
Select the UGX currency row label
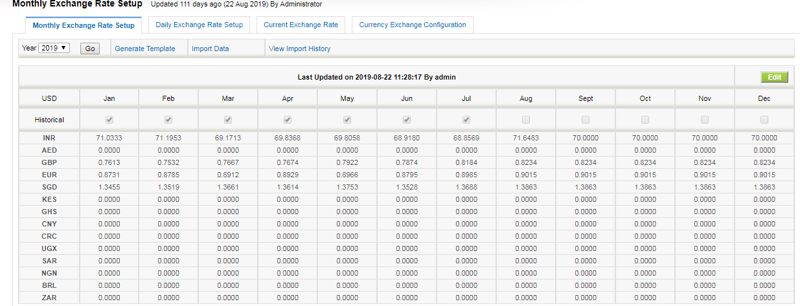(x=49, y=248)
